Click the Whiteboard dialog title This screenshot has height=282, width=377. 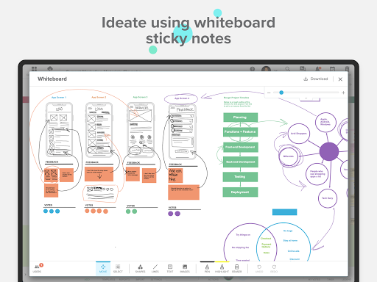tap(52, 79)
